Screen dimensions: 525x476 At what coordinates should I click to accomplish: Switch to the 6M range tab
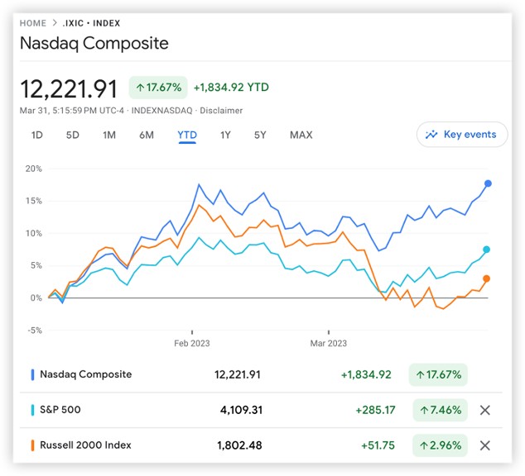click(x=147, y=135)
